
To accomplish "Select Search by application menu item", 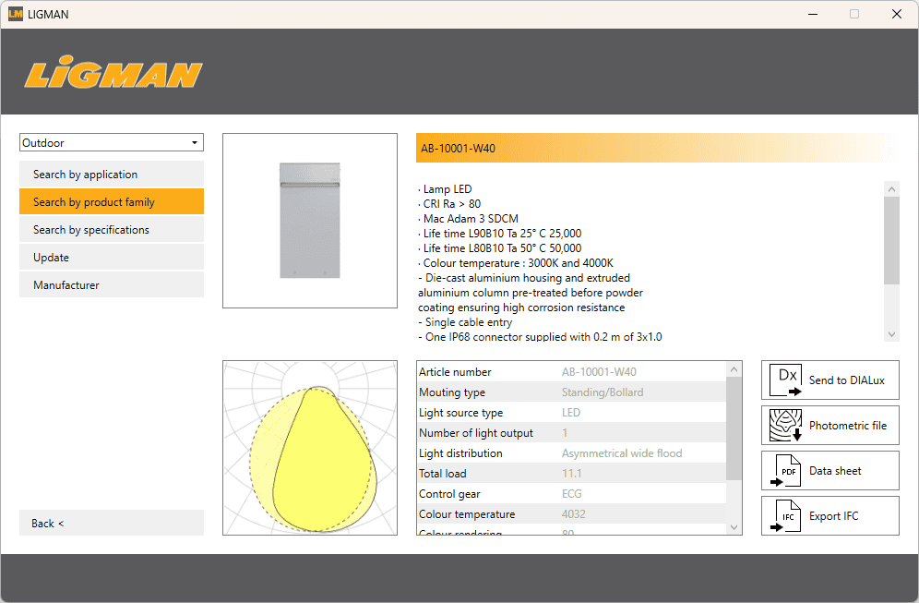I will (x=112, y=175).
